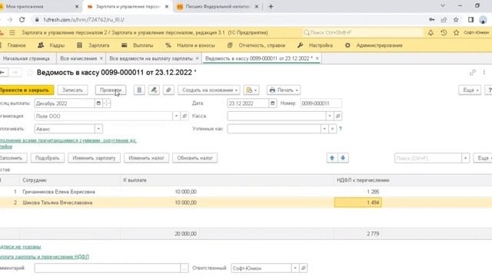Open Kassa record link icon
This screenshot has width=492, height=276.
pos(338,116)
